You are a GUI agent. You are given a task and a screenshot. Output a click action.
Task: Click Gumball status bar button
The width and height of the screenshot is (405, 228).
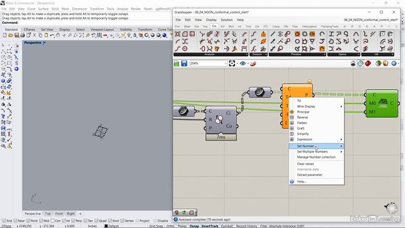pyautogui.click(x=227, y=226)
